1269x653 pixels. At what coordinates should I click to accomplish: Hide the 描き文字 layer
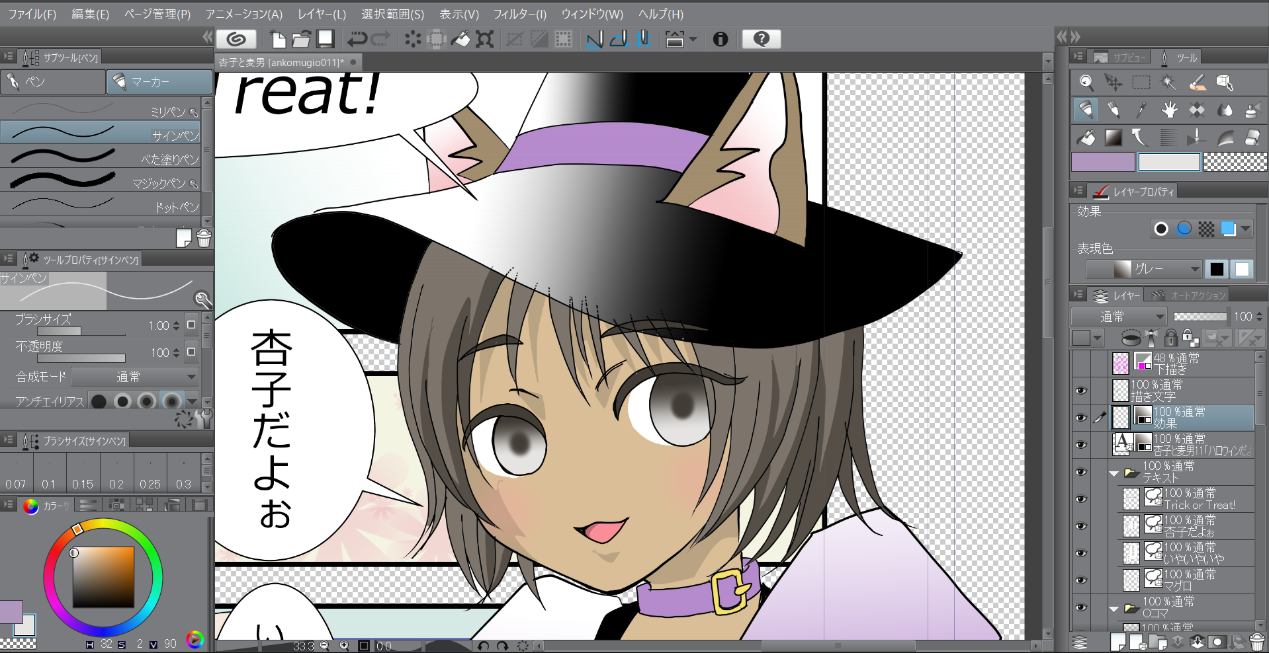click(1081, 391)
